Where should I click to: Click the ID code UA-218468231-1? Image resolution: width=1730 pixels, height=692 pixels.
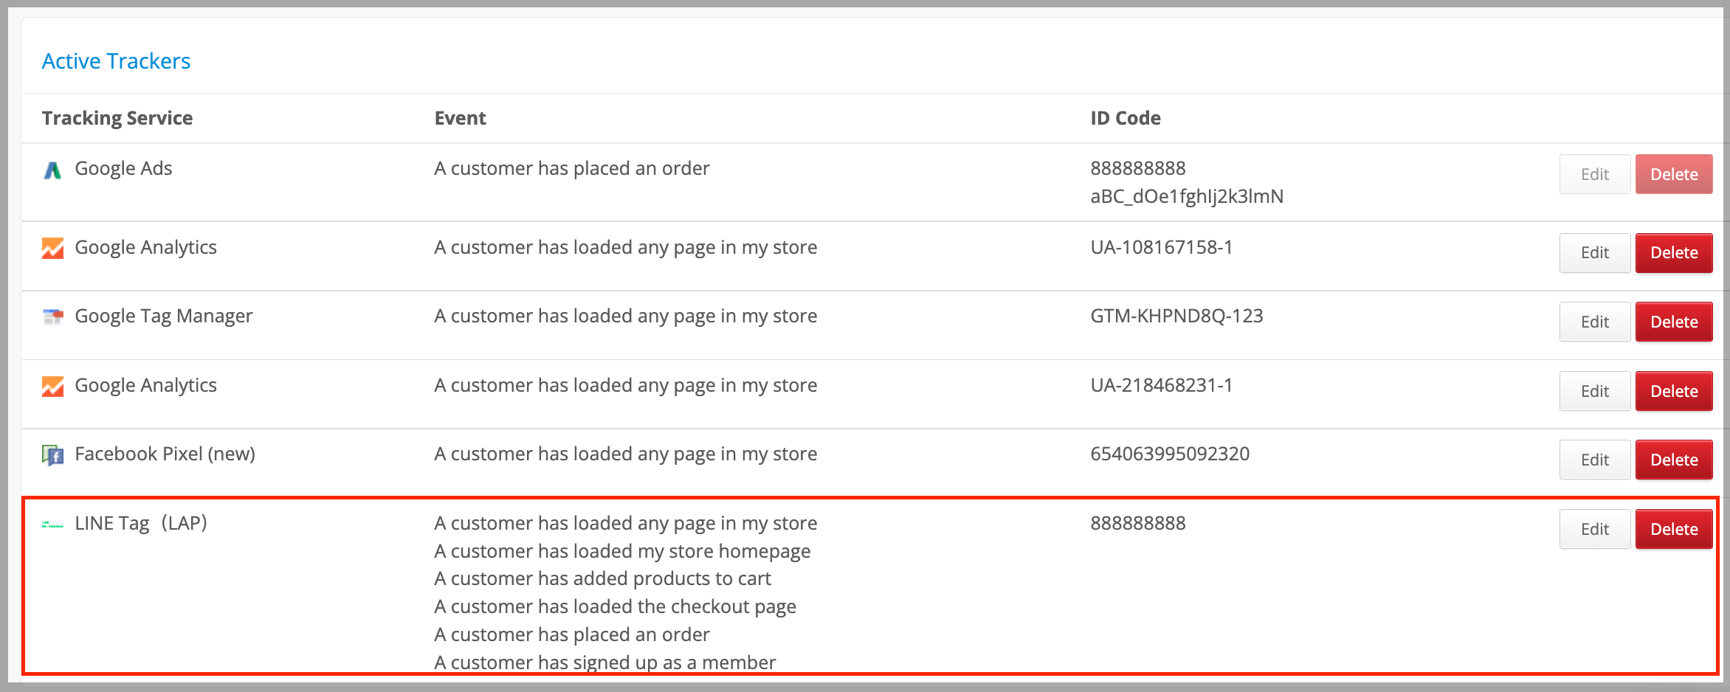coord(1162,385)
